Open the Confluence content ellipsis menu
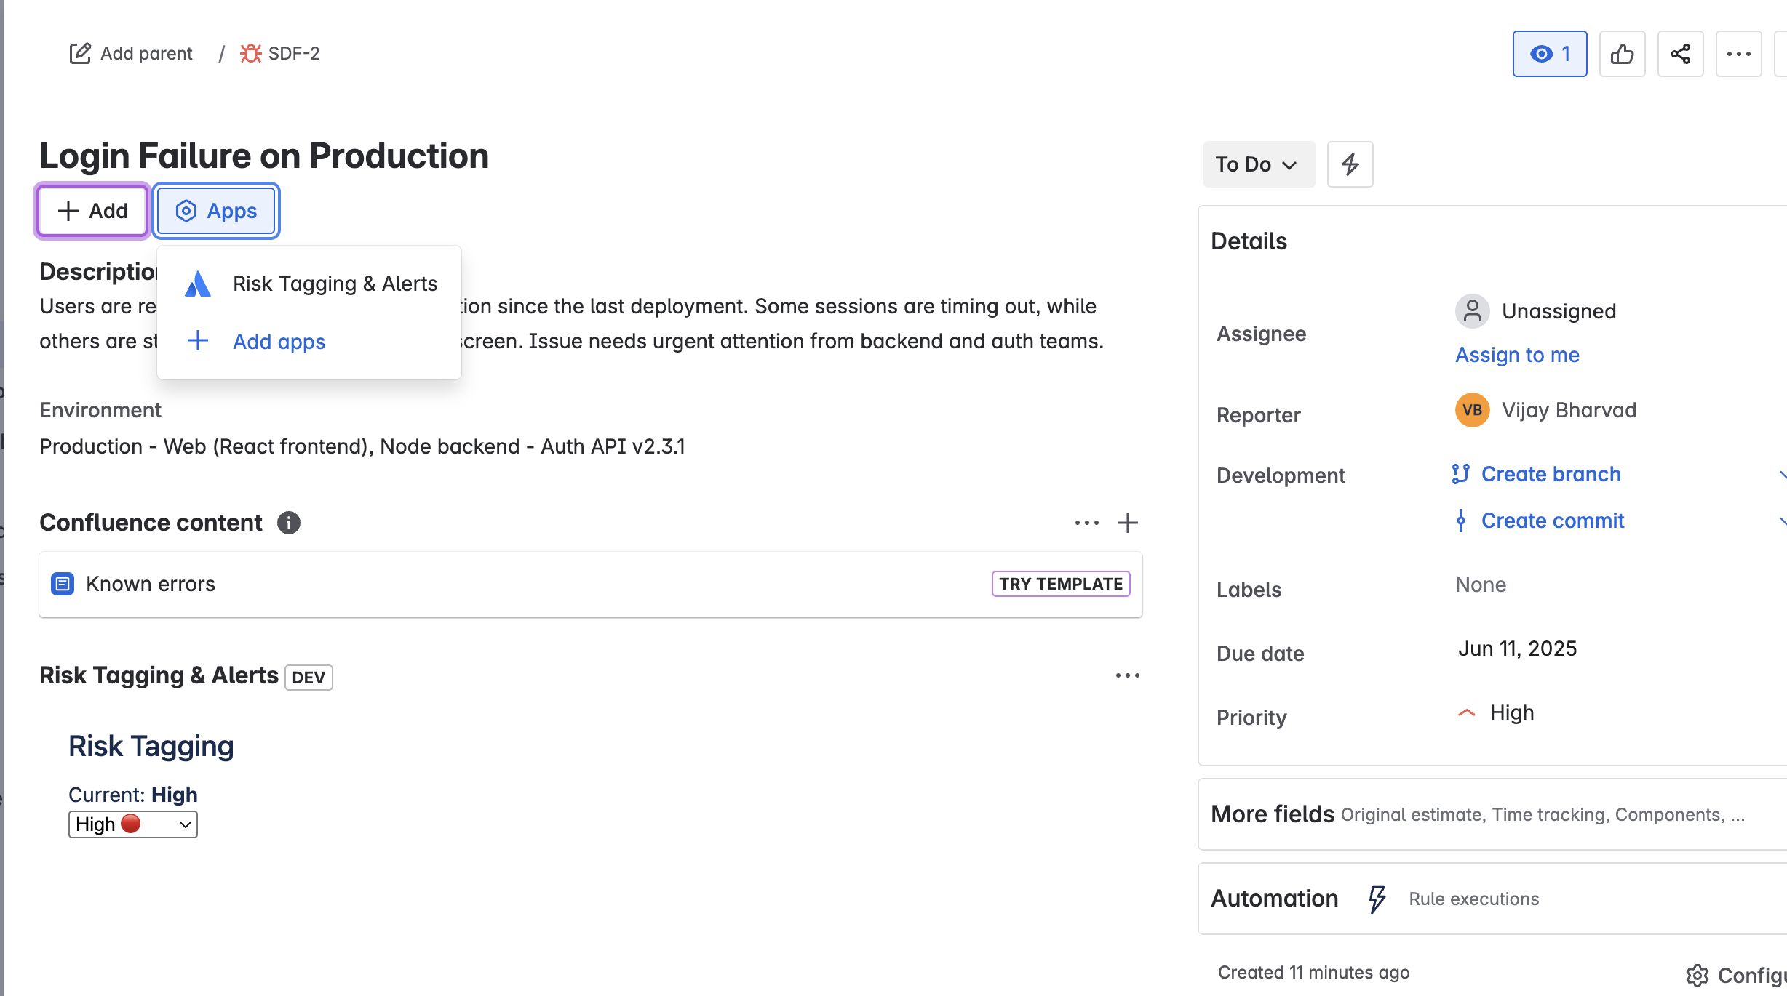The image size is (1787, 996). [1086, 523]
